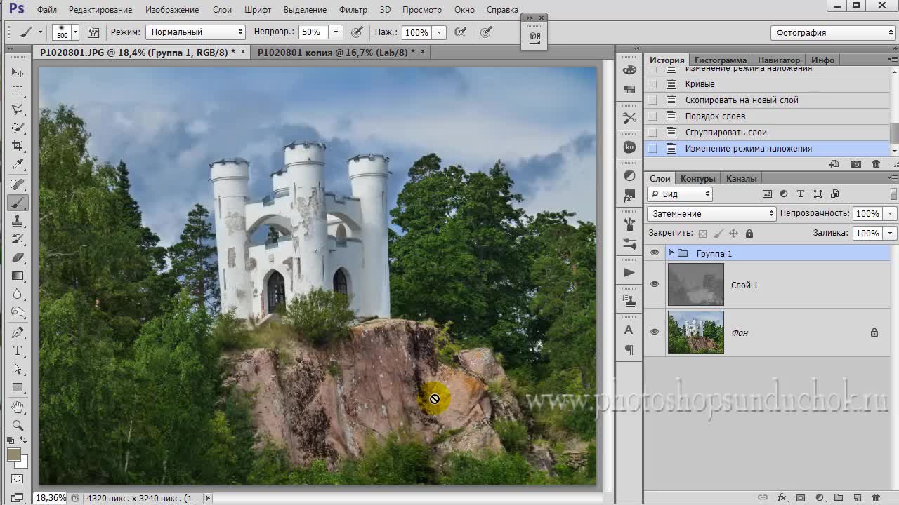
Task: Select the Polygonal Lasso tool
Action: (18, 109)
